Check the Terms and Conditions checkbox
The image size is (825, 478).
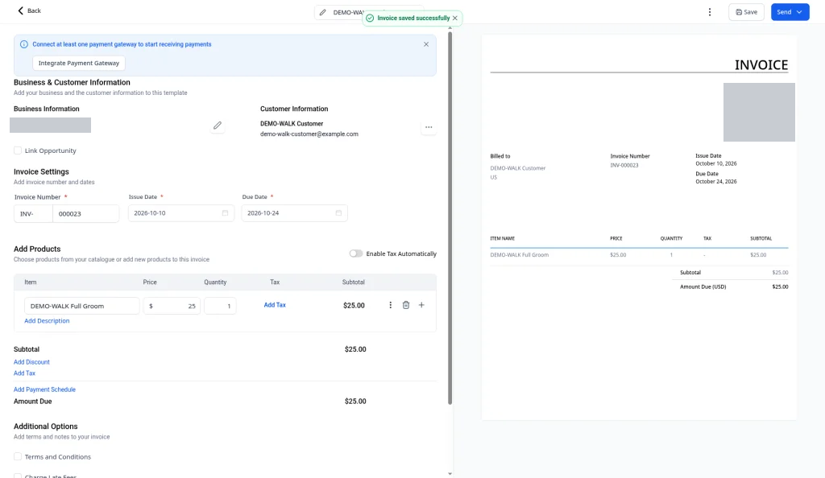[18, 456]
